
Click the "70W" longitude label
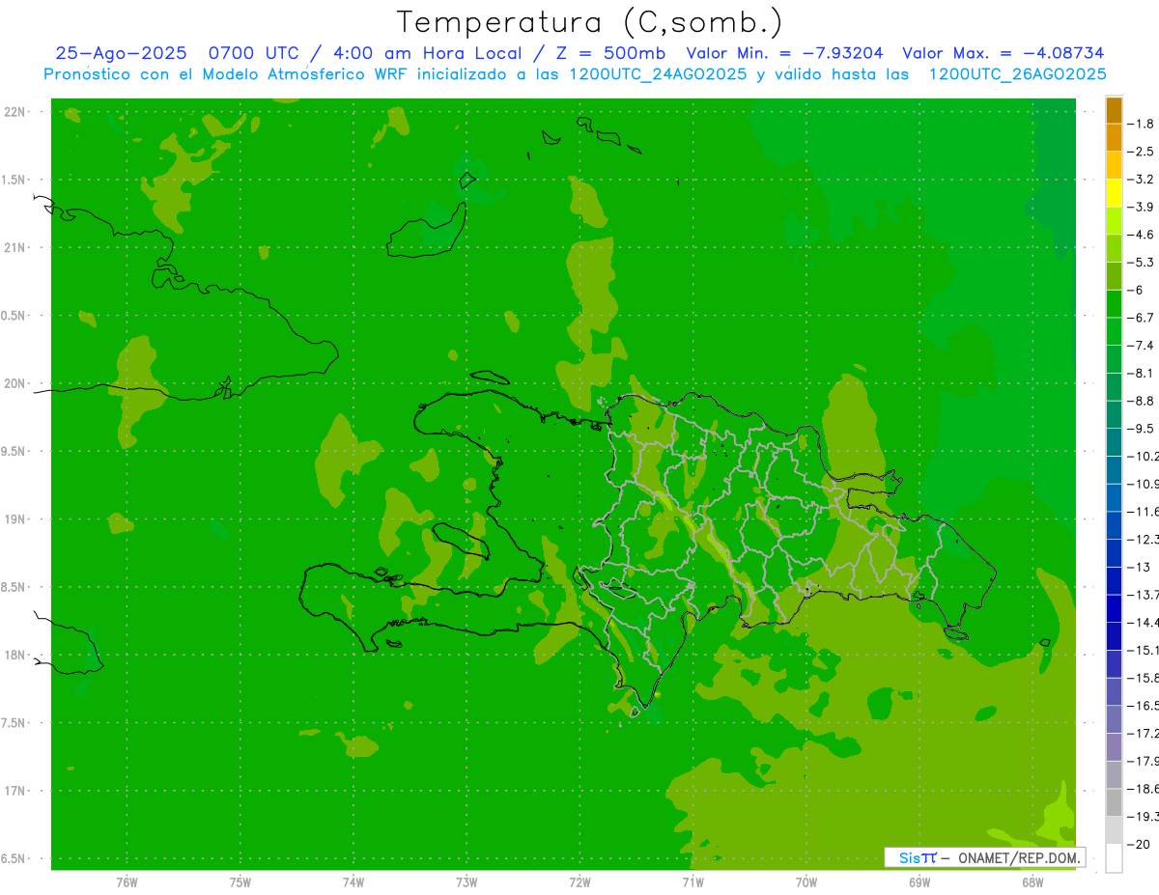click(806, 882)
